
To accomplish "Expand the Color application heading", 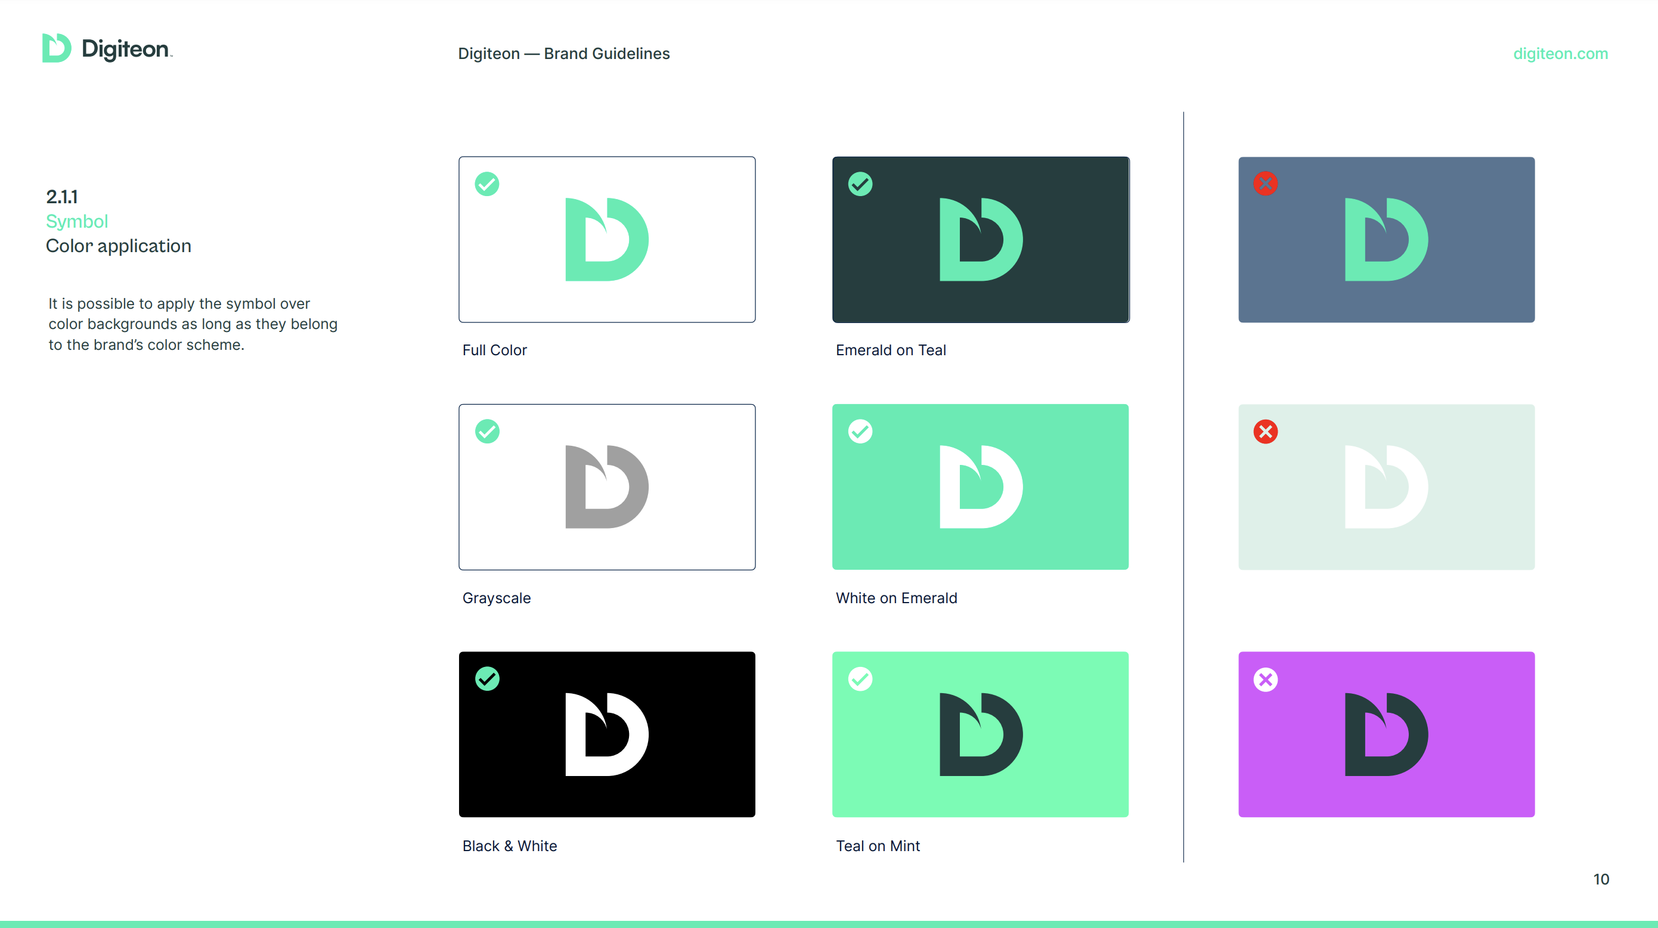I will coord(119,245).
